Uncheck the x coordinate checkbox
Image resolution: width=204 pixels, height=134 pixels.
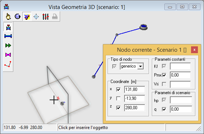(118, 89)
